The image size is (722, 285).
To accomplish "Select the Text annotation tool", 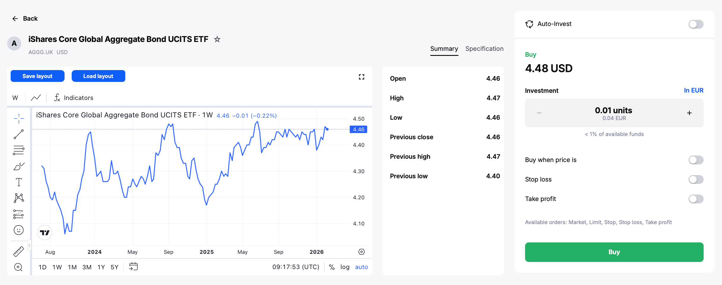I will (x=19, y=182).
